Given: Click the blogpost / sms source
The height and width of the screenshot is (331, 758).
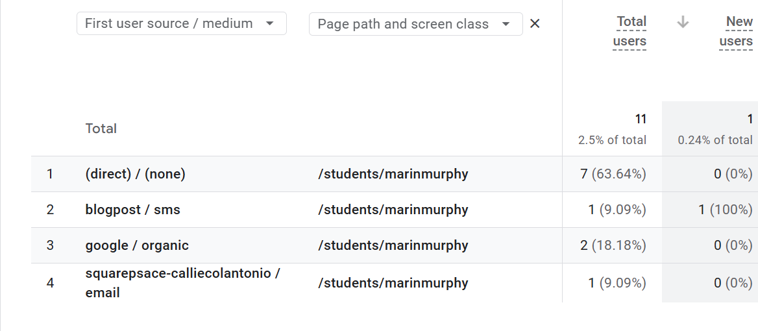Looking at the screenshot, I should (x=132, y=210).
